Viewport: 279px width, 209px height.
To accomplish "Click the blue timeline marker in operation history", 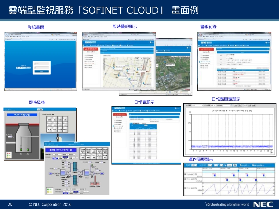I will 239,171.
